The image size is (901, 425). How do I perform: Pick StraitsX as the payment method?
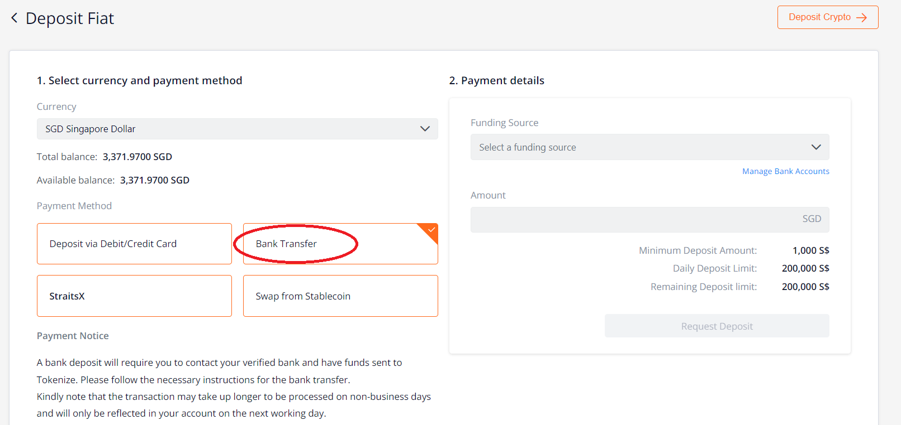(x=134, y=296)
